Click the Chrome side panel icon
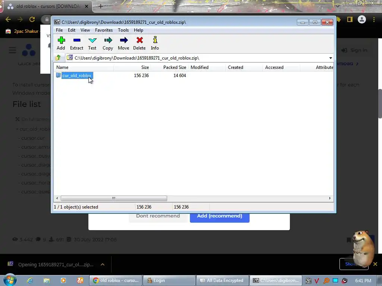 pos(350,19)
